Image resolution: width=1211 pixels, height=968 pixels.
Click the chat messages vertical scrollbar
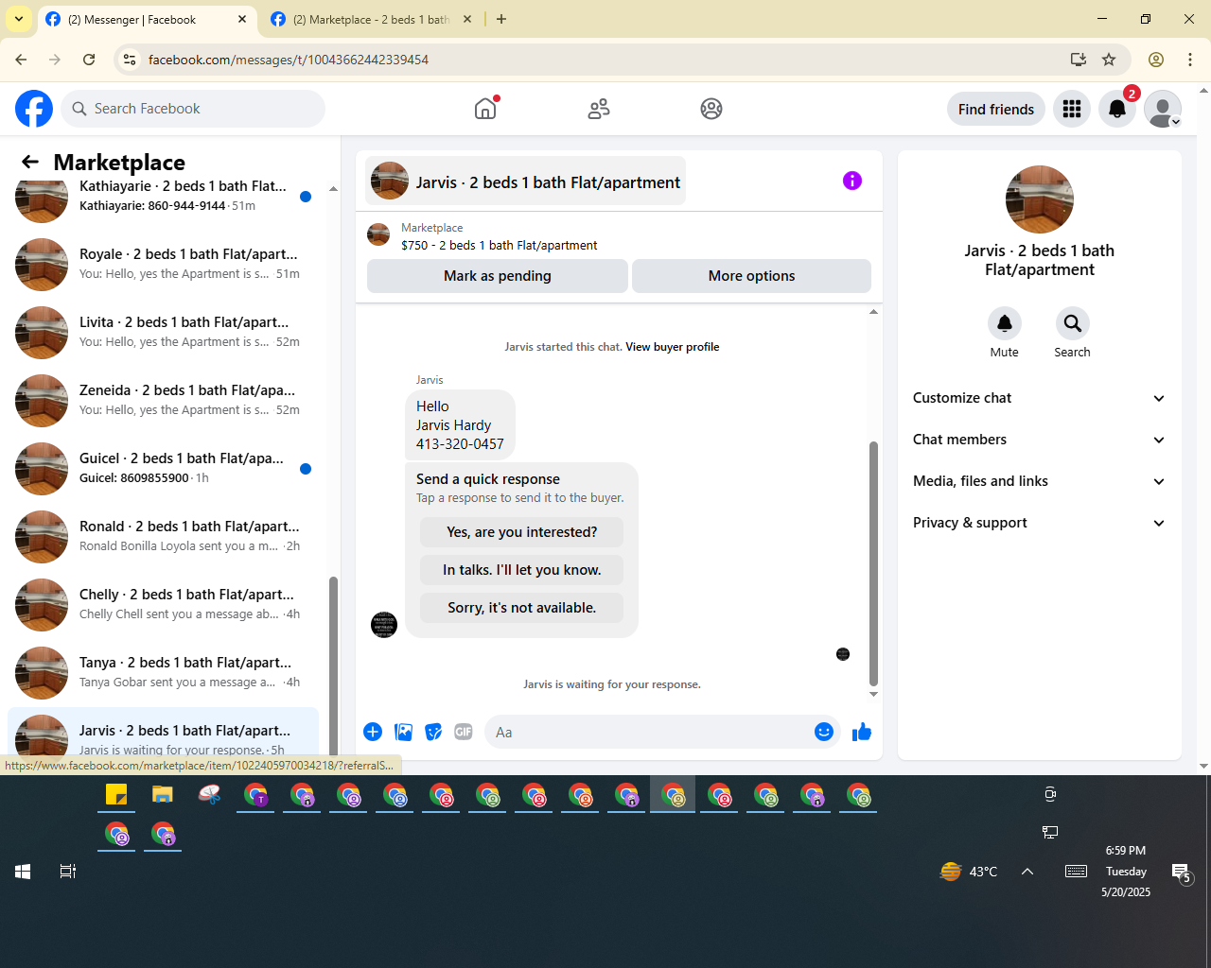(x=873, y=563)
